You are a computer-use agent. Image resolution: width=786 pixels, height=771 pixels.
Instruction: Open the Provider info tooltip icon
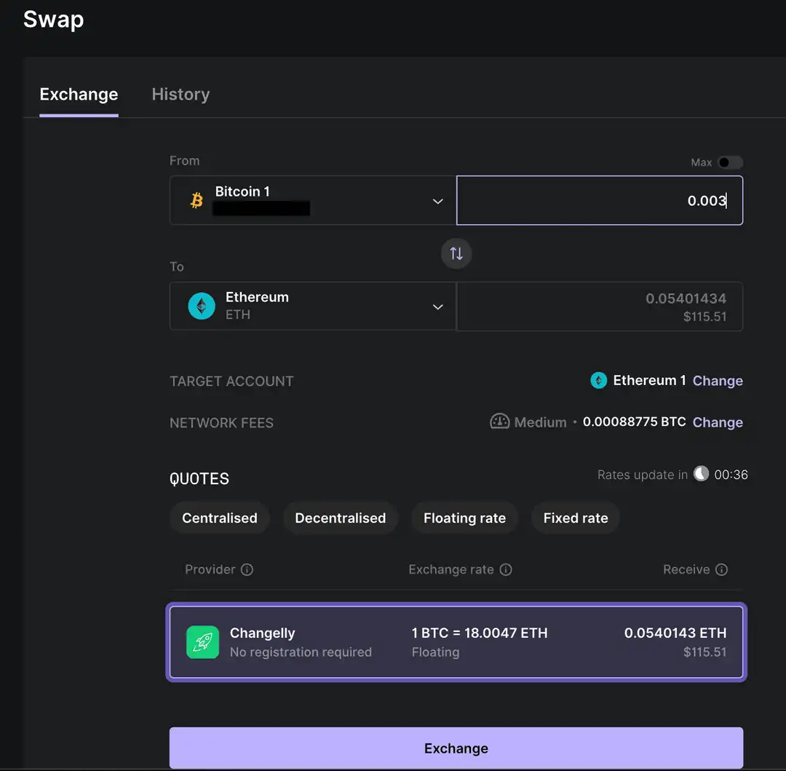pyautogui.click(x=248, y=569)
